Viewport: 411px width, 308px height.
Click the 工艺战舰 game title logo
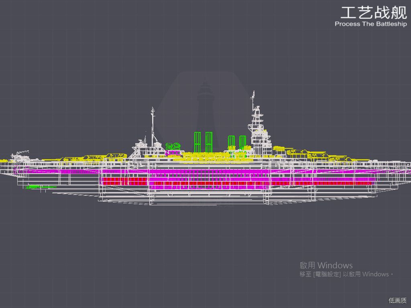point(374,13)
